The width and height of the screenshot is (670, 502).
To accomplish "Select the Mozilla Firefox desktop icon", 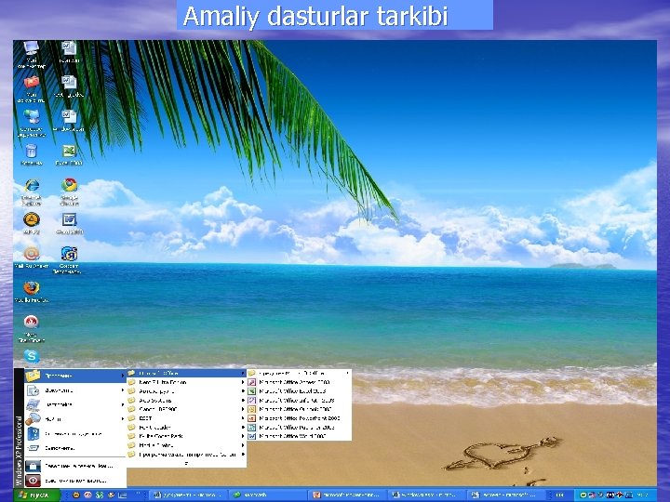I will tap(32, 292).
